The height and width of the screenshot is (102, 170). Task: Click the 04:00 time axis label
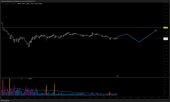pyautogui.click(x=138, y=98)
